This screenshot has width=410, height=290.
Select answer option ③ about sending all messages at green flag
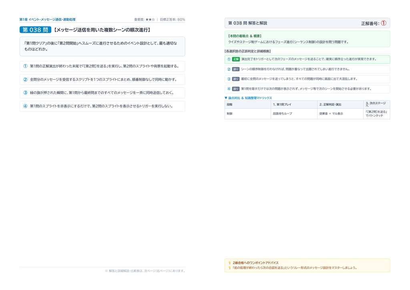click(102, 93)
